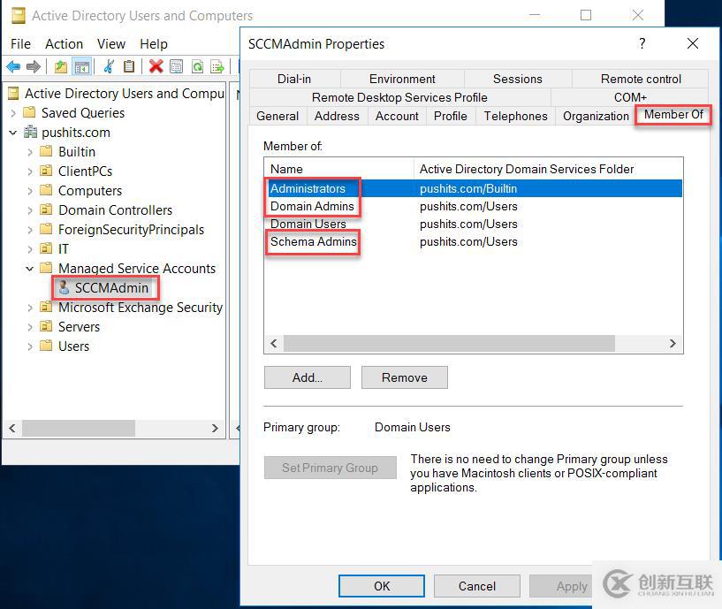
Task: Open the COM+ tab
Action: click(x=630, y=97)
